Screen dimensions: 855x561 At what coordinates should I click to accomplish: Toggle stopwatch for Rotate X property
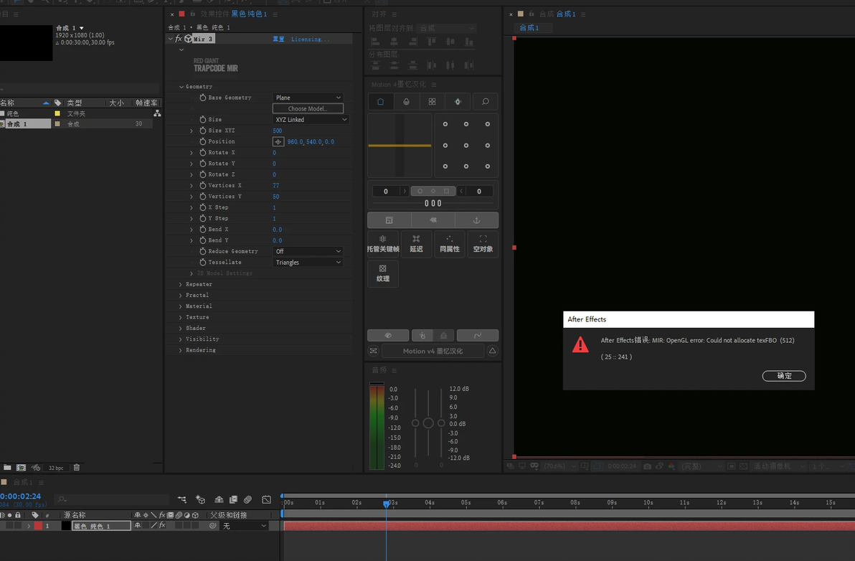pos(203,153)
